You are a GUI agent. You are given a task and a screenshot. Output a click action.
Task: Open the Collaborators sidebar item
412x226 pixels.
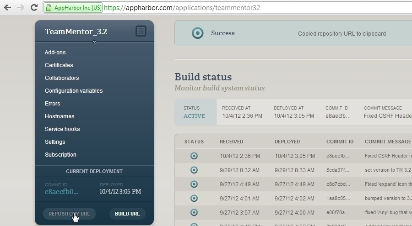(x=62, y=78)
